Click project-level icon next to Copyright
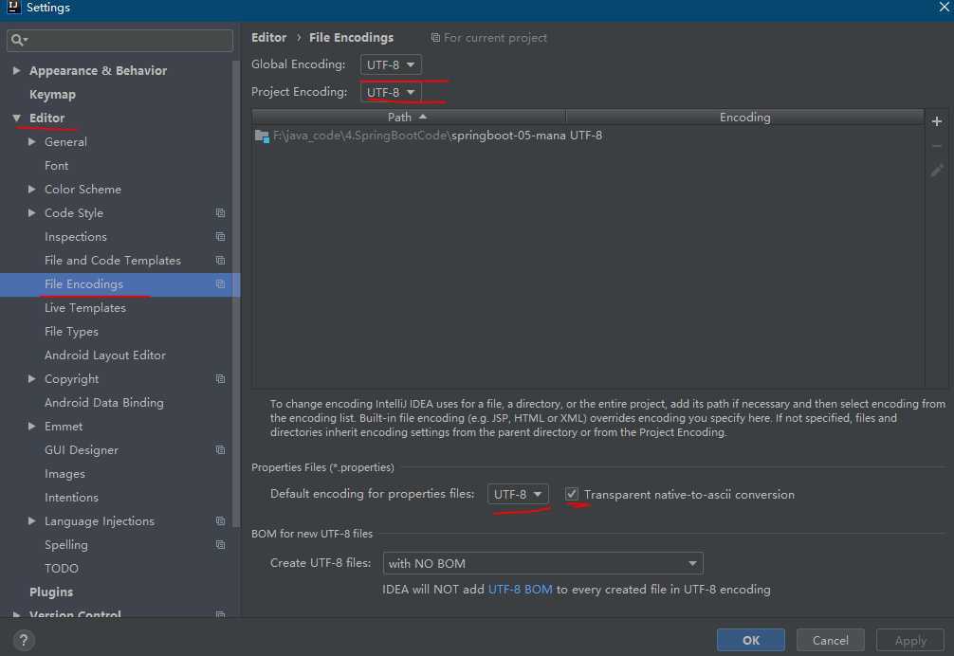This screenshot has height=656, width=954. click(x=220, y=379)
